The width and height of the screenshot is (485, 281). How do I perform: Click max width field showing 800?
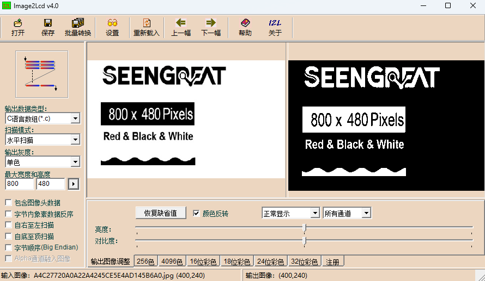point(20,184)
